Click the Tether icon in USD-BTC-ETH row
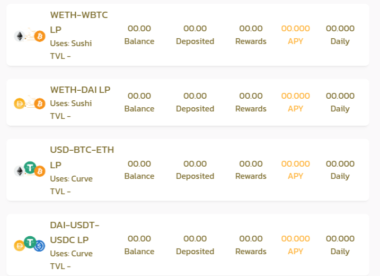380x276 pixels. click(x=30, y=168)
